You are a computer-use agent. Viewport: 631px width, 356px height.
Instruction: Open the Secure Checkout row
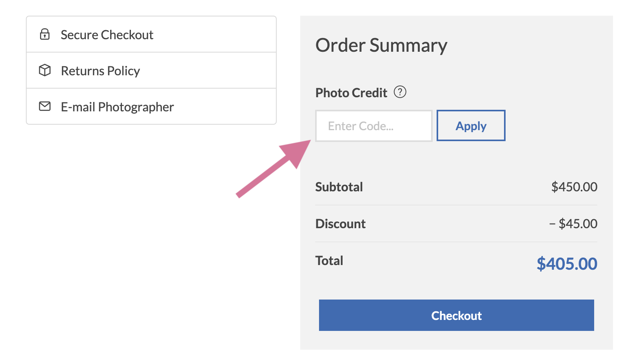151,35
